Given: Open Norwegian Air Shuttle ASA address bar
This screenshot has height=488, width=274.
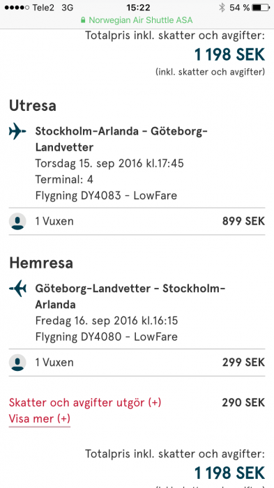Looking at the screenshot, I should [x=137, y=20].
